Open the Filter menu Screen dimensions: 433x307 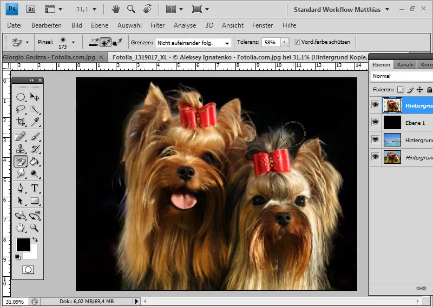158,25
